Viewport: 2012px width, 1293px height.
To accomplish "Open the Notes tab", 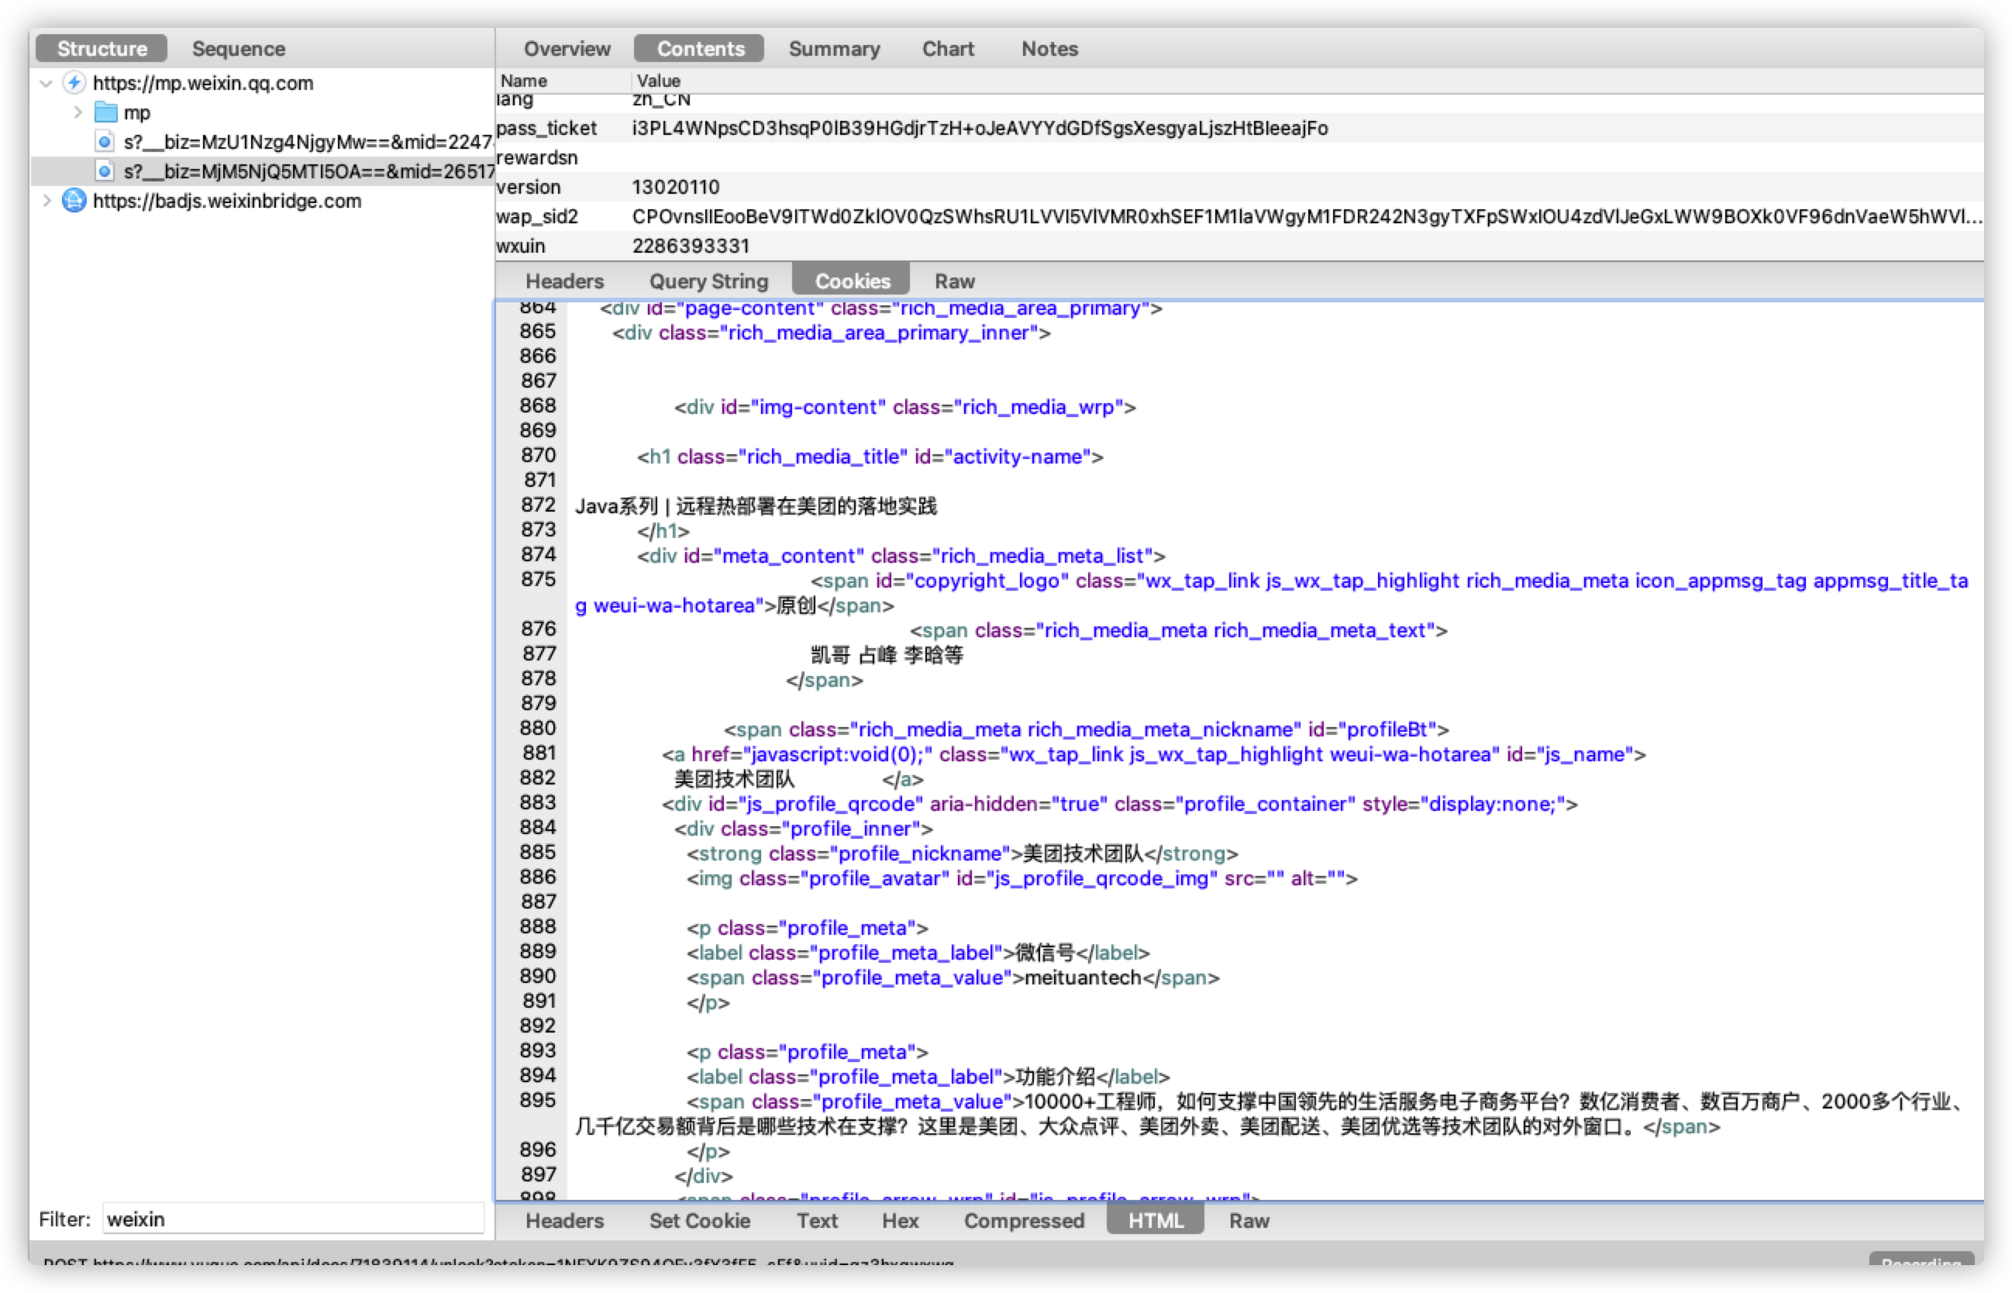I will click(x=1049, y=49).
